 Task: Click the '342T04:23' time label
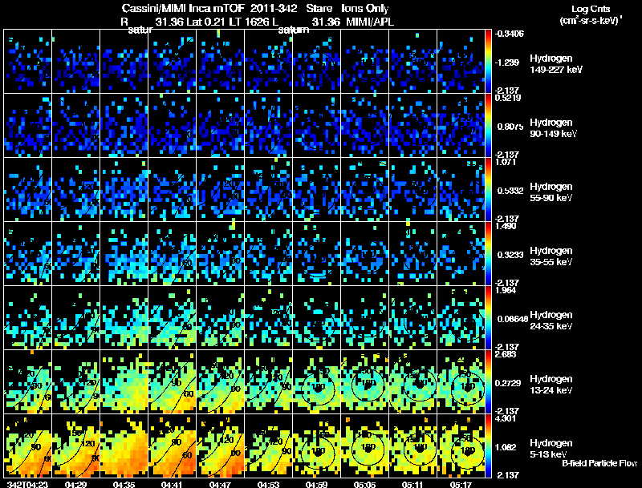28,485
